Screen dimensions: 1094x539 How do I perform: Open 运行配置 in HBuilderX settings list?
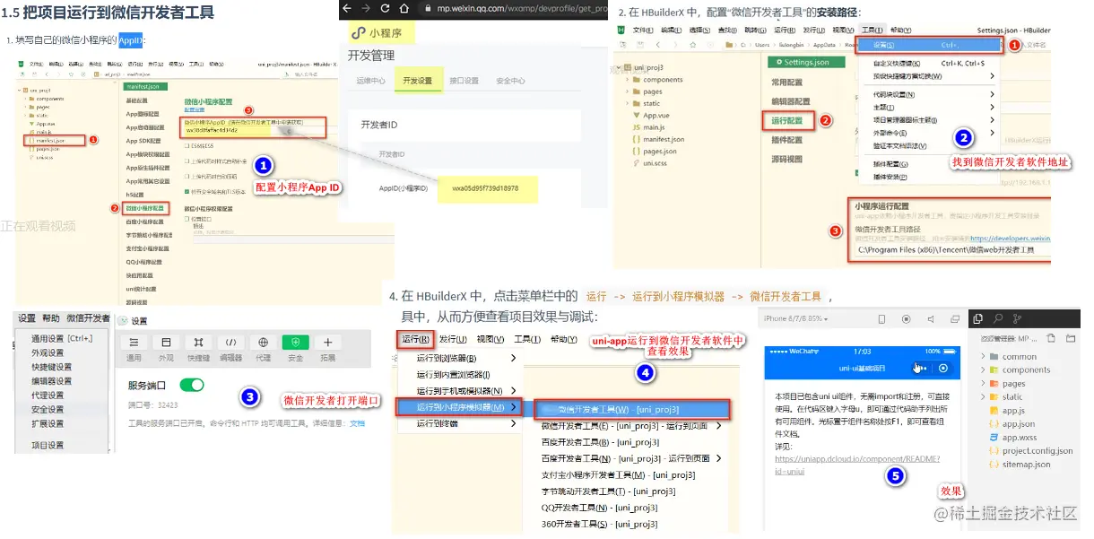tap(787, 119)
